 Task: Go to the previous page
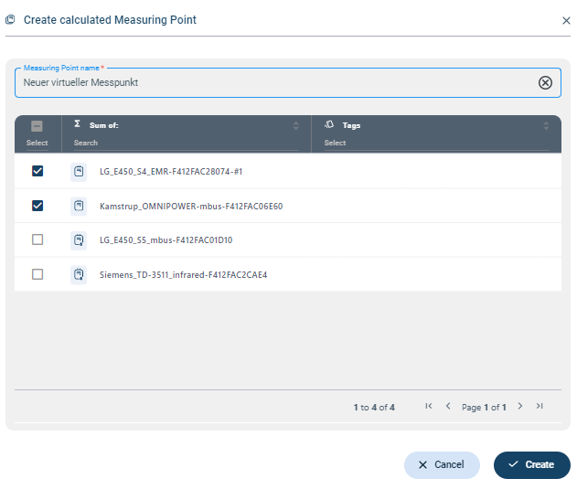(448, 406)
